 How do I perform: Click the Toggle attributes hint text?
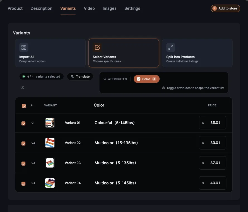pos(195,88)
